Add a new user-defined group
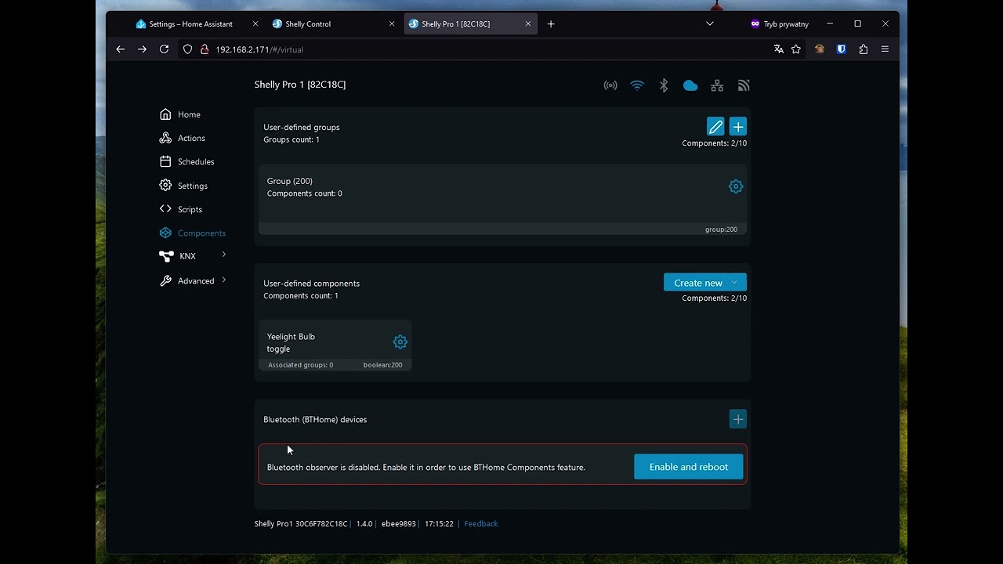The image size is (1003, 564). click(x=738, y=127)
